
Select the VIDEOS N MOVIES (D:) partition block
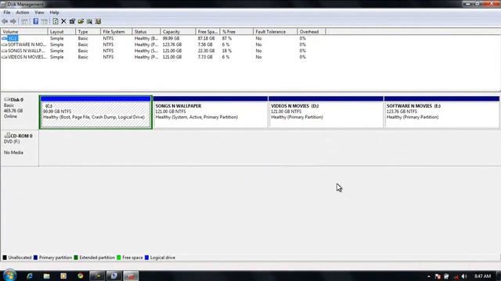coord(326,112)
